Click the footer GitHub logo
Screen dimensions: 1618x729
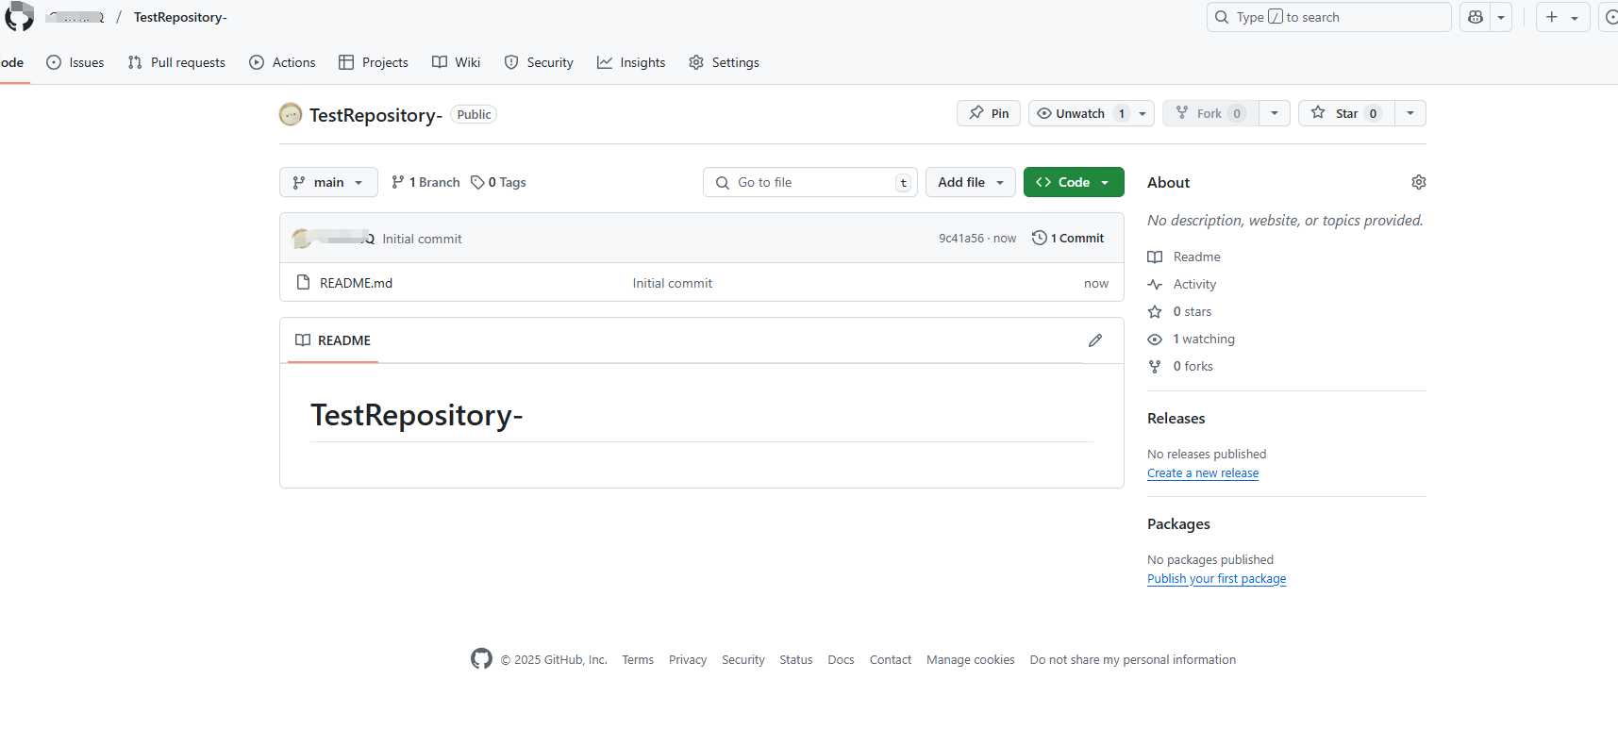point(481,659)
